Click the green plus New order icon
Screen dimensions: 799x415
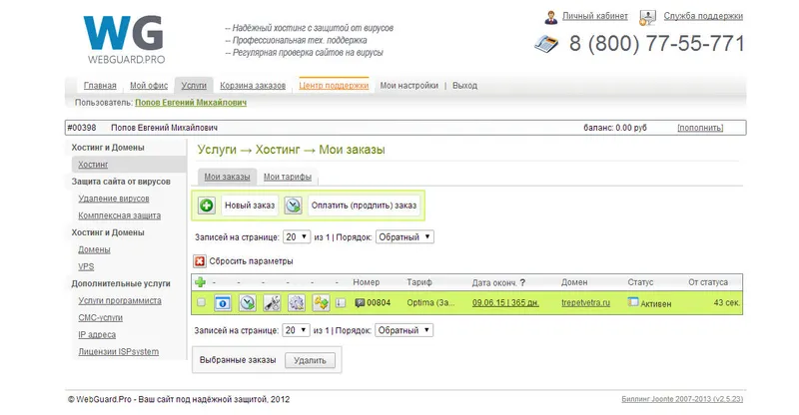(x=207, y=206)
